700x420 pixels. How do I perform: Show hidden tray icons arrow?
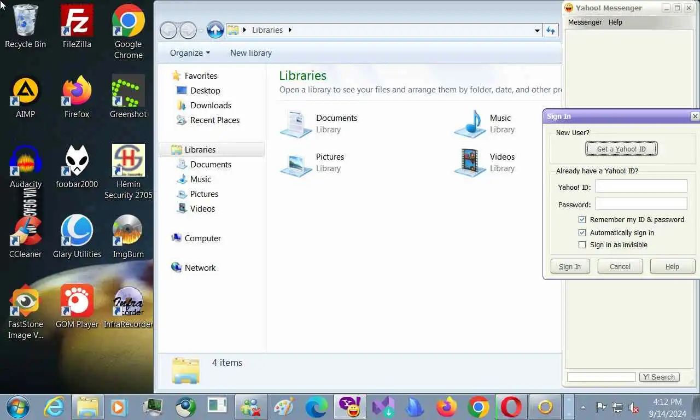coord(583,407)
